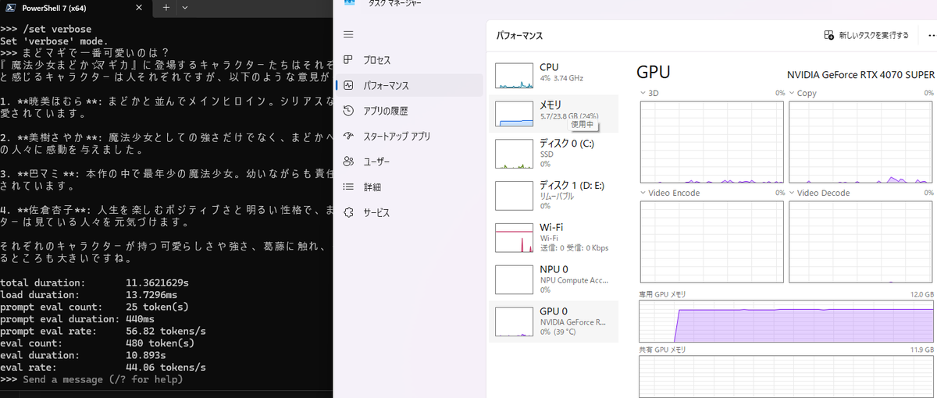Open the サービス page
The width and height of the screenshot is (937, 398).
click(x=408, y=212)
